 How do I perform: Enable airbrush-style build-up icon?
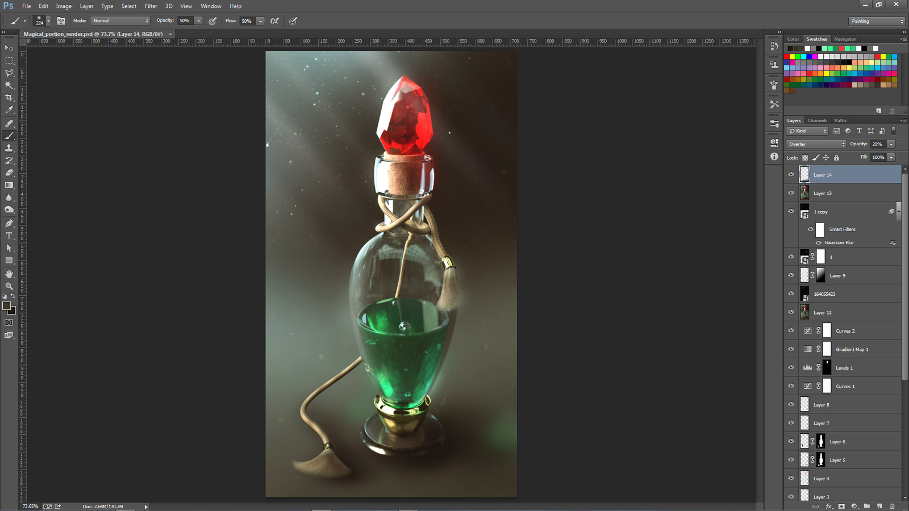(x=275, y=21)
